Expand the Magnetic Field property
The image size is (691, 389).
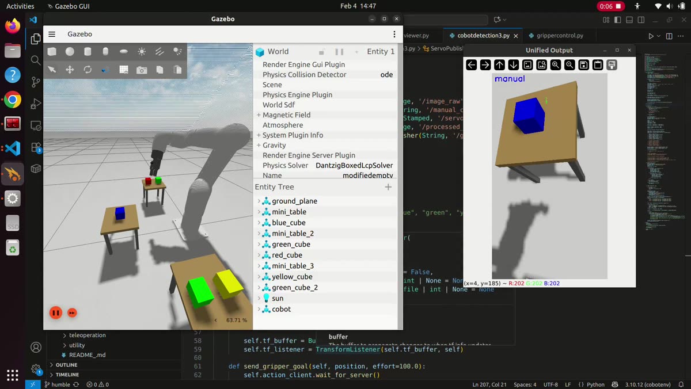259,115
